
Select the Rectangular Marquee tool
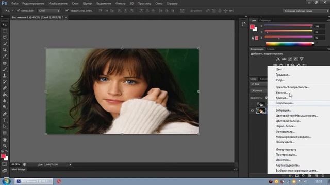[x=5, y=31]
